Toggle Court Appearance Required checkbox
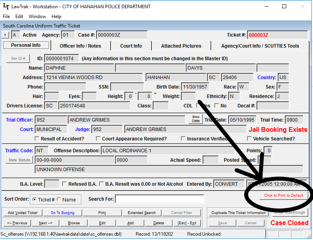This screenshot has width=313, height=240. click(x=98, y=138)
